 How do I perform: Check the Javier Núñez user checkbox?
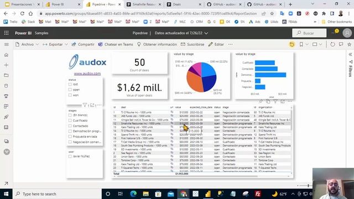70,156
